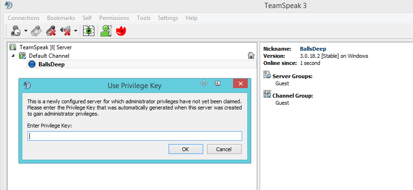
Task: Focus the Enter Privilege Key text field
Action: pos(135,136)
